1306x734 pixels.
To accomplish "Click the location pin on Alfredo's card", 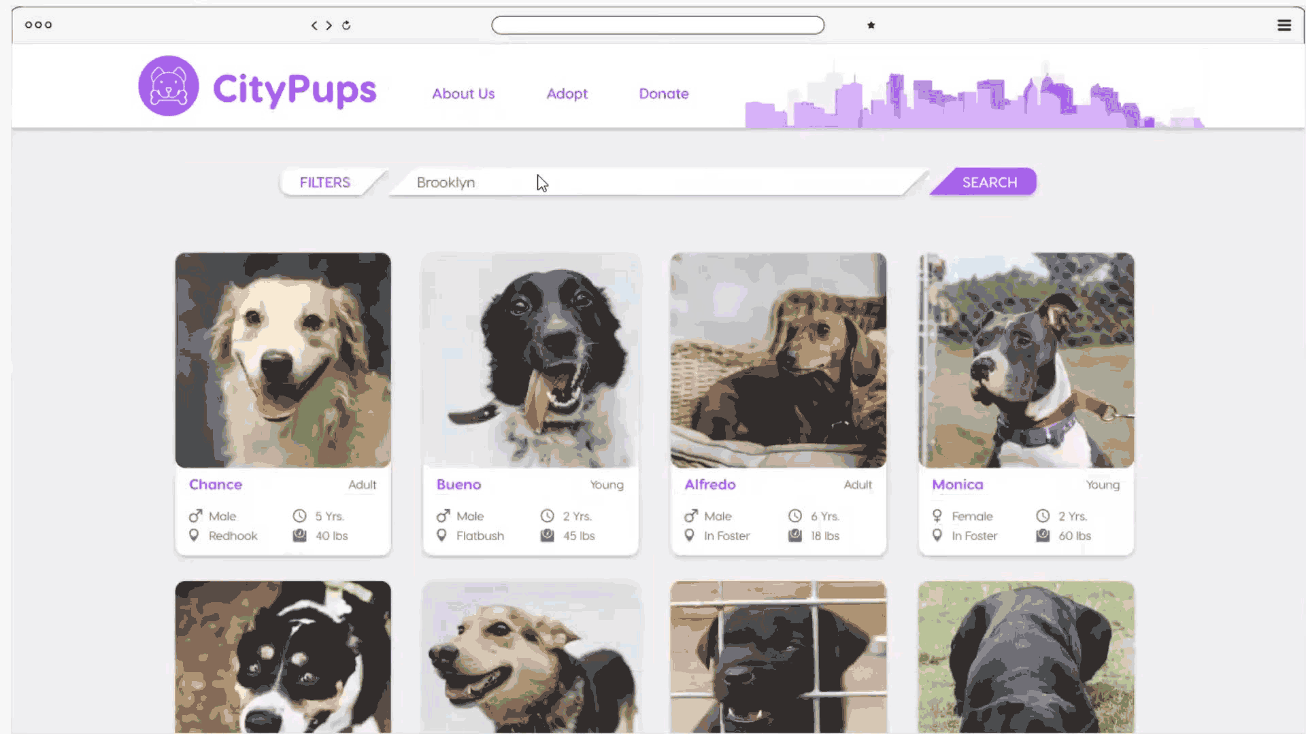I will tap(689, 536).
